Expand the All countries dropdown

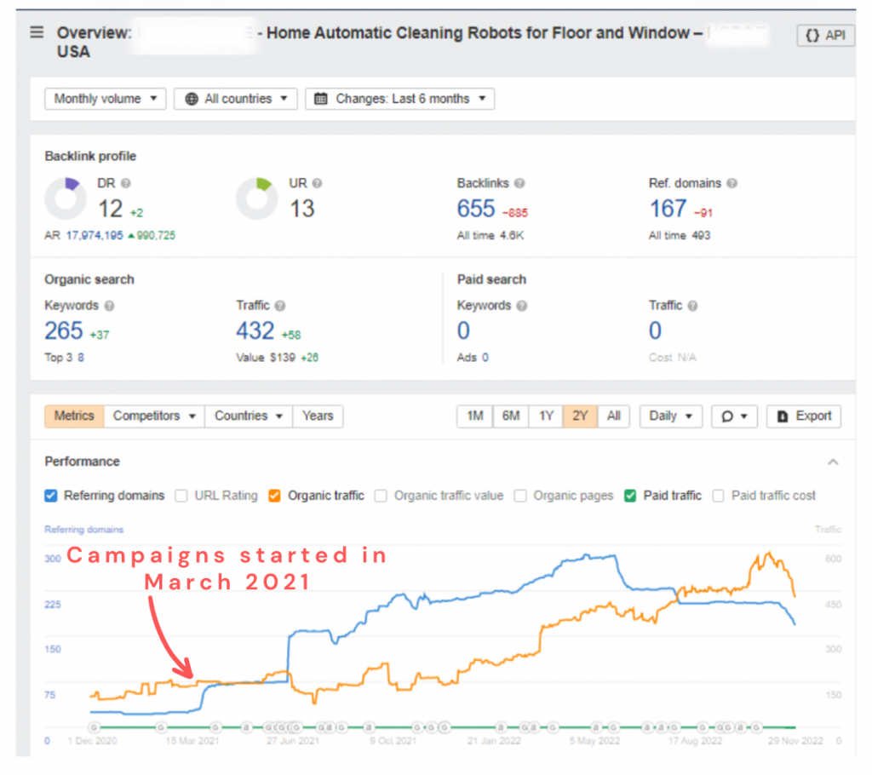[x=236, y=99]
